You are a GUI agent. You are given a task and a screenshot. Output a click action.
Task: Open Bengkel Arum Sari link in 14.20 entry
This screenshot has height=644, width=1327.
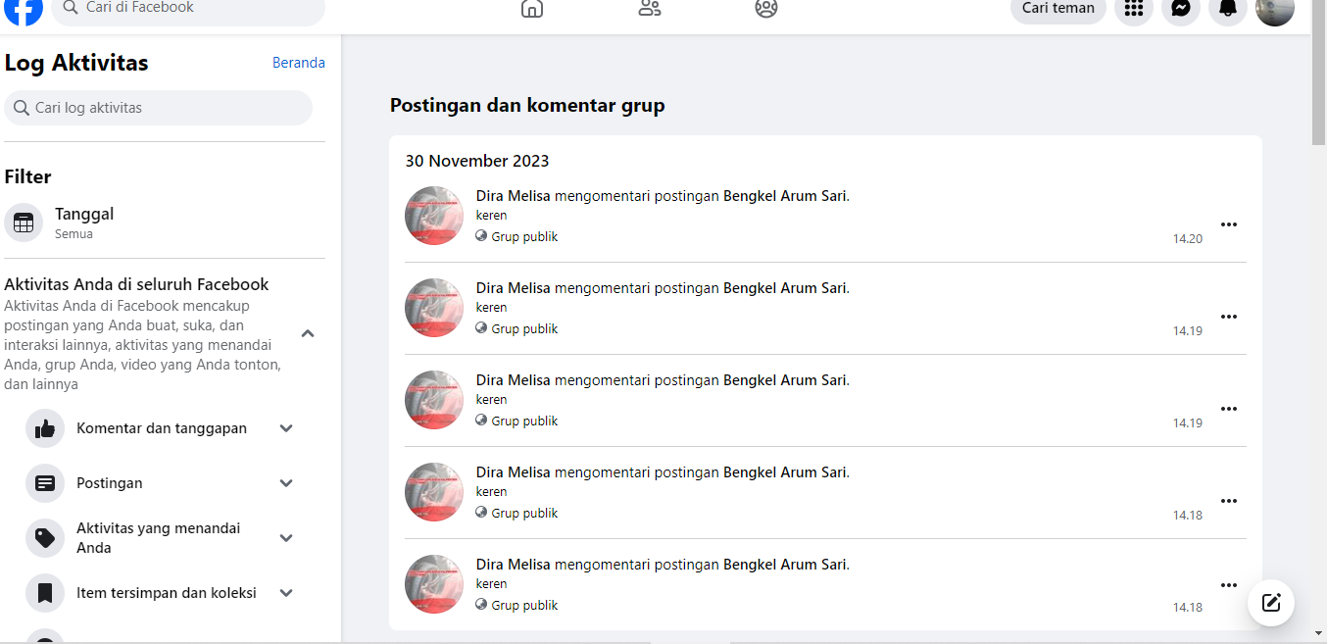point(784,196)
